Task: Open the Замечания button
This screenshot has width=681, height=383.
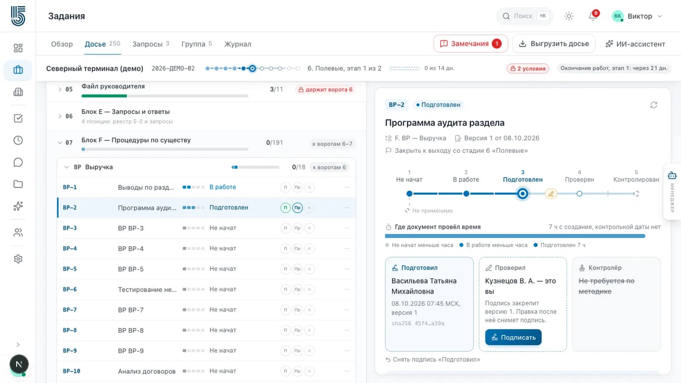Action: pyautogui.click(x=470, y=44)
